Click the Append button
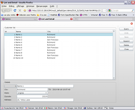 (x=126, y=41)
